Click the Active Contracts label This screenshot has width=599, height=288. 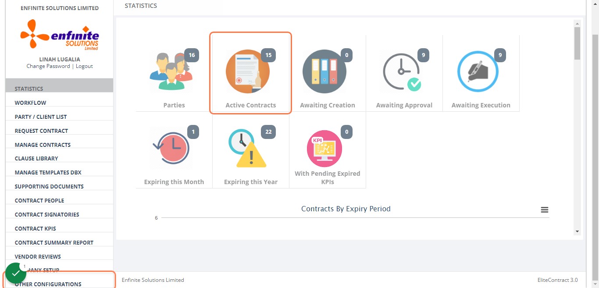(251, 105)
